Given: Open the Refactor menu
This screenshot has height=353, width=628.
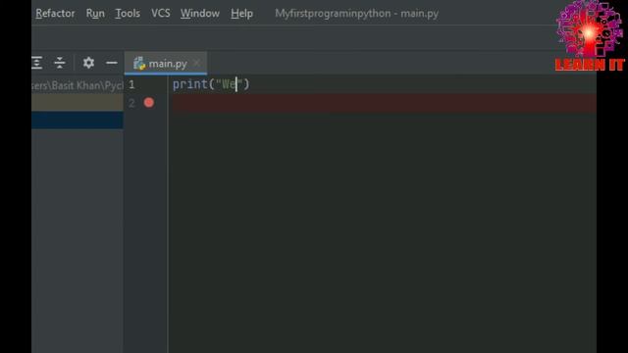Looking at the screenshot, I should tap(55, 13).
